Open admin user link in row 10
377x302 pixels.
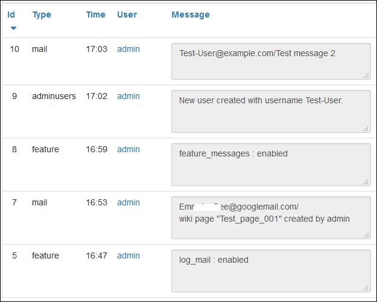[x=128, y=49]
